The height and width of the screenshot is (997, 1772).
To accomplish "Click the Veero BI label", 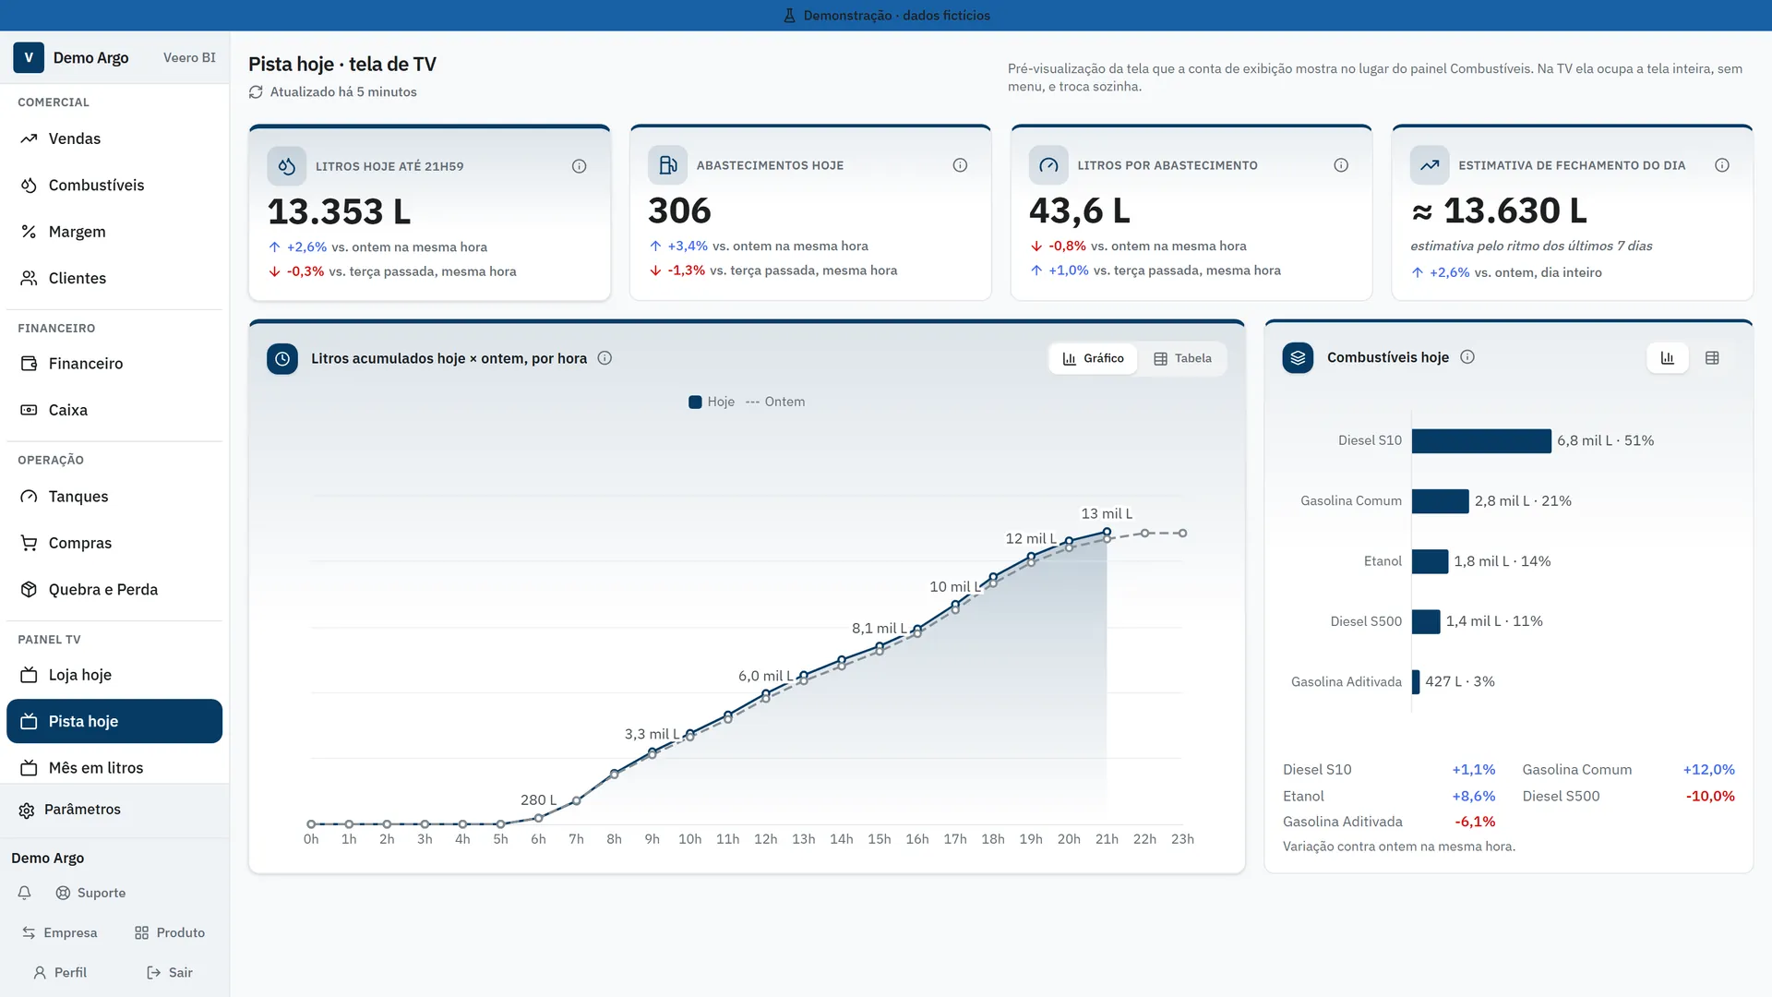I will click(189, 57).
